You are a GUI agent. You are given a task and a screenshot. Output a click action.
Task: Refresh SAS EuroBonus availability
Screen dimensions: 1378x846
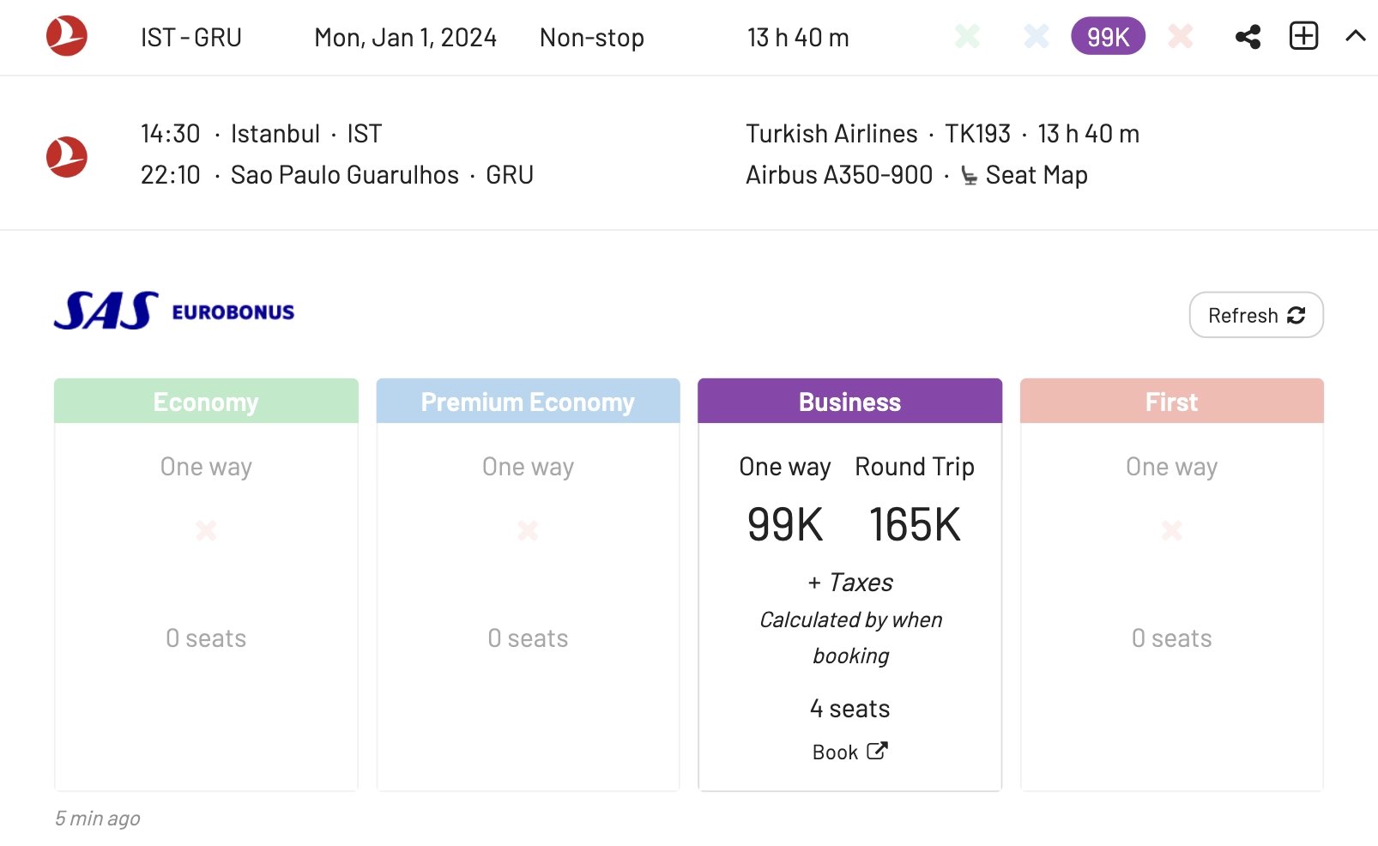point(1256,315)
